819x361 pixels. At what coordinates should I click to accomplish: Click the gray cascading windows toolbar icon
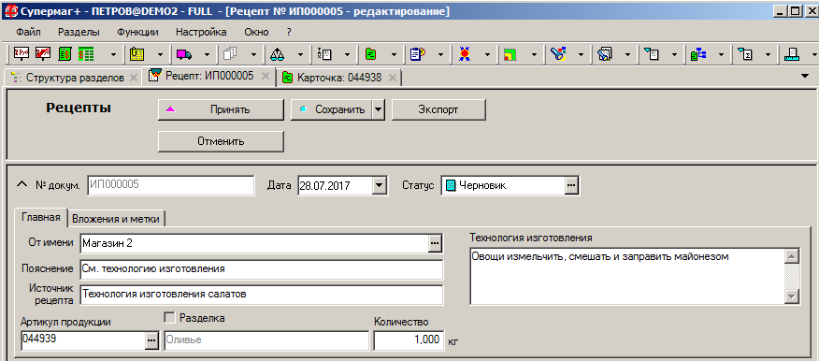(x=230, y=54)
